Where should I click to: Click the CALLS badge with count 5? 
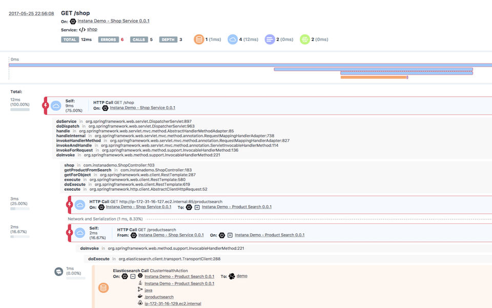(139, 39)
